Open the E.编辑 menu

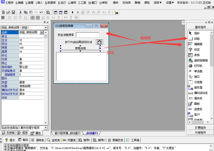(x=19, y=3)
